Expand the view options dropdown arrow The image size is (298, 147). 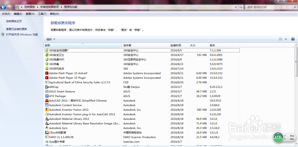click(286, 39)
